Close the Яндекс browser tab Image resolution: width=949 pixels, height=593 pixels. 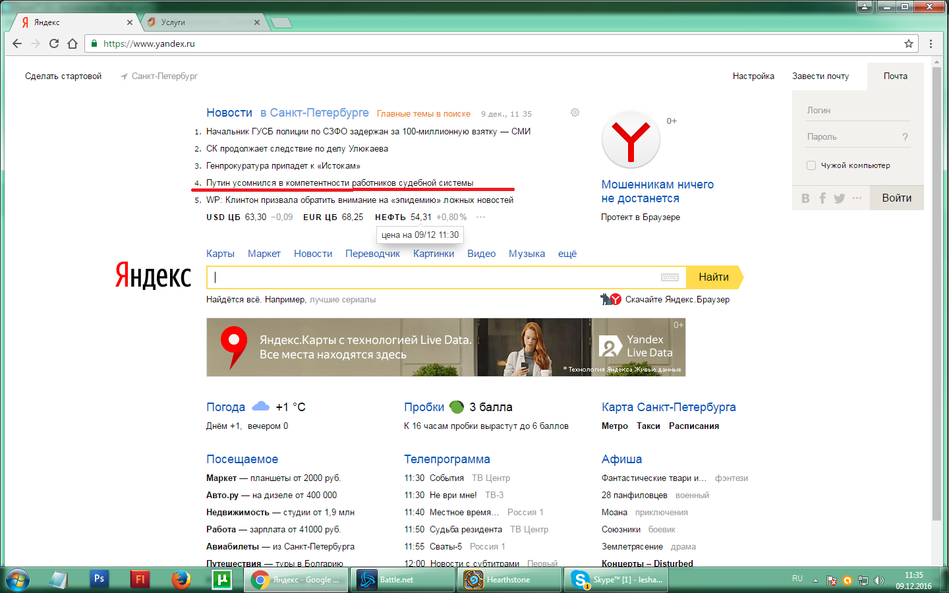130,22
